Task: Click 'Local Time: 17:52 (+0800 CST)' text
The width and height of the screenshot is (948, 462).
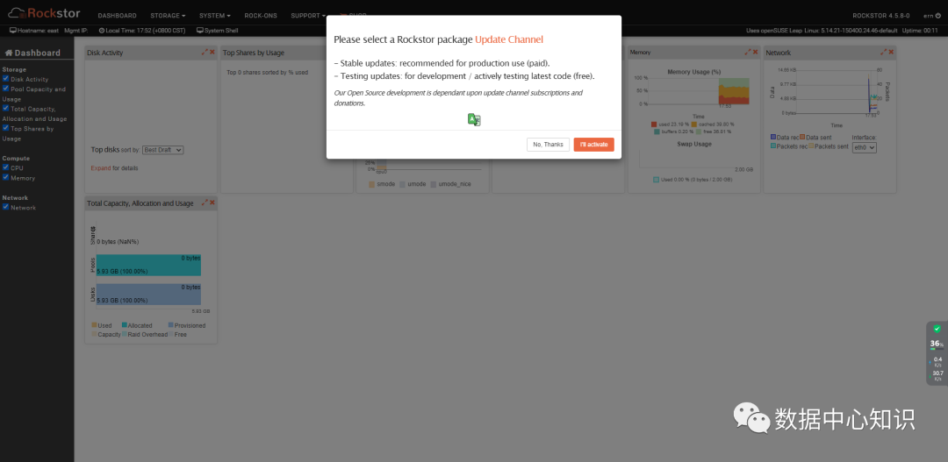Action: tap(145, 30)
